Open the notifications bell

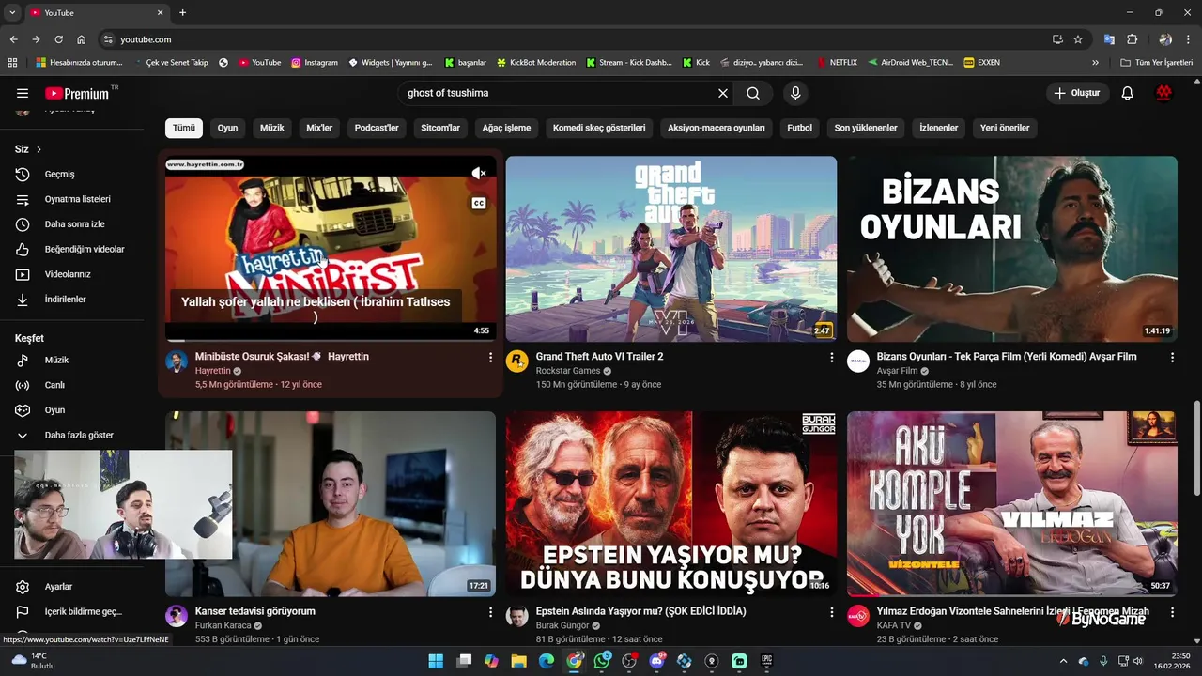pos(1128,93)
